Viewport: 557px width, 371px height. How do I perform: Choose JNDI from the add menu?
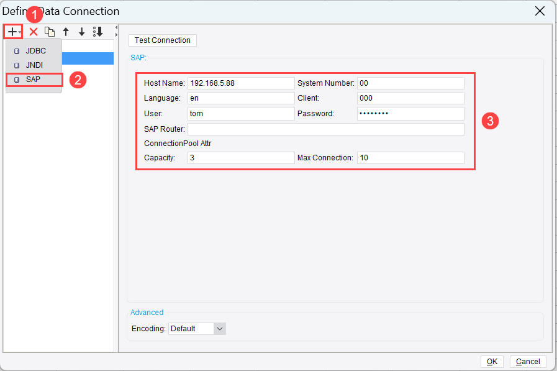point(34,65)
